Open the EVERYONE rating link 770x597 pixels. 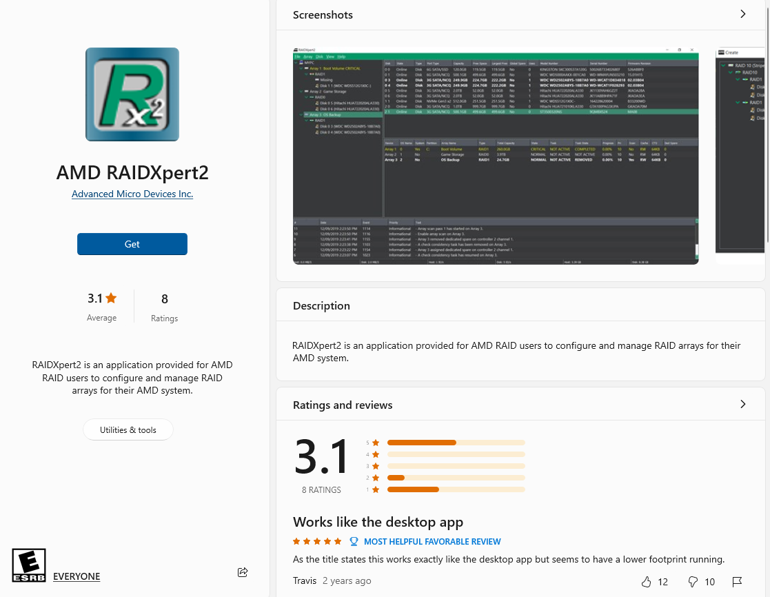[77, 576]
